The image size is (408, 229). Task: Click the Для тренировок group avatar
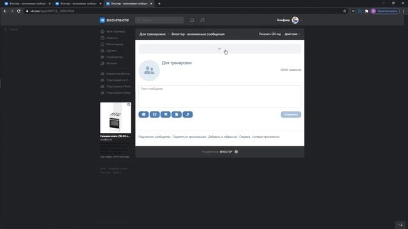click(x=149, y=71)
